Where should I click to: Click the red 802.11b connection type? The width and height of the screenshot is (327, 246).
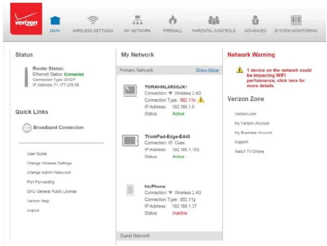[x=188, y=100]
